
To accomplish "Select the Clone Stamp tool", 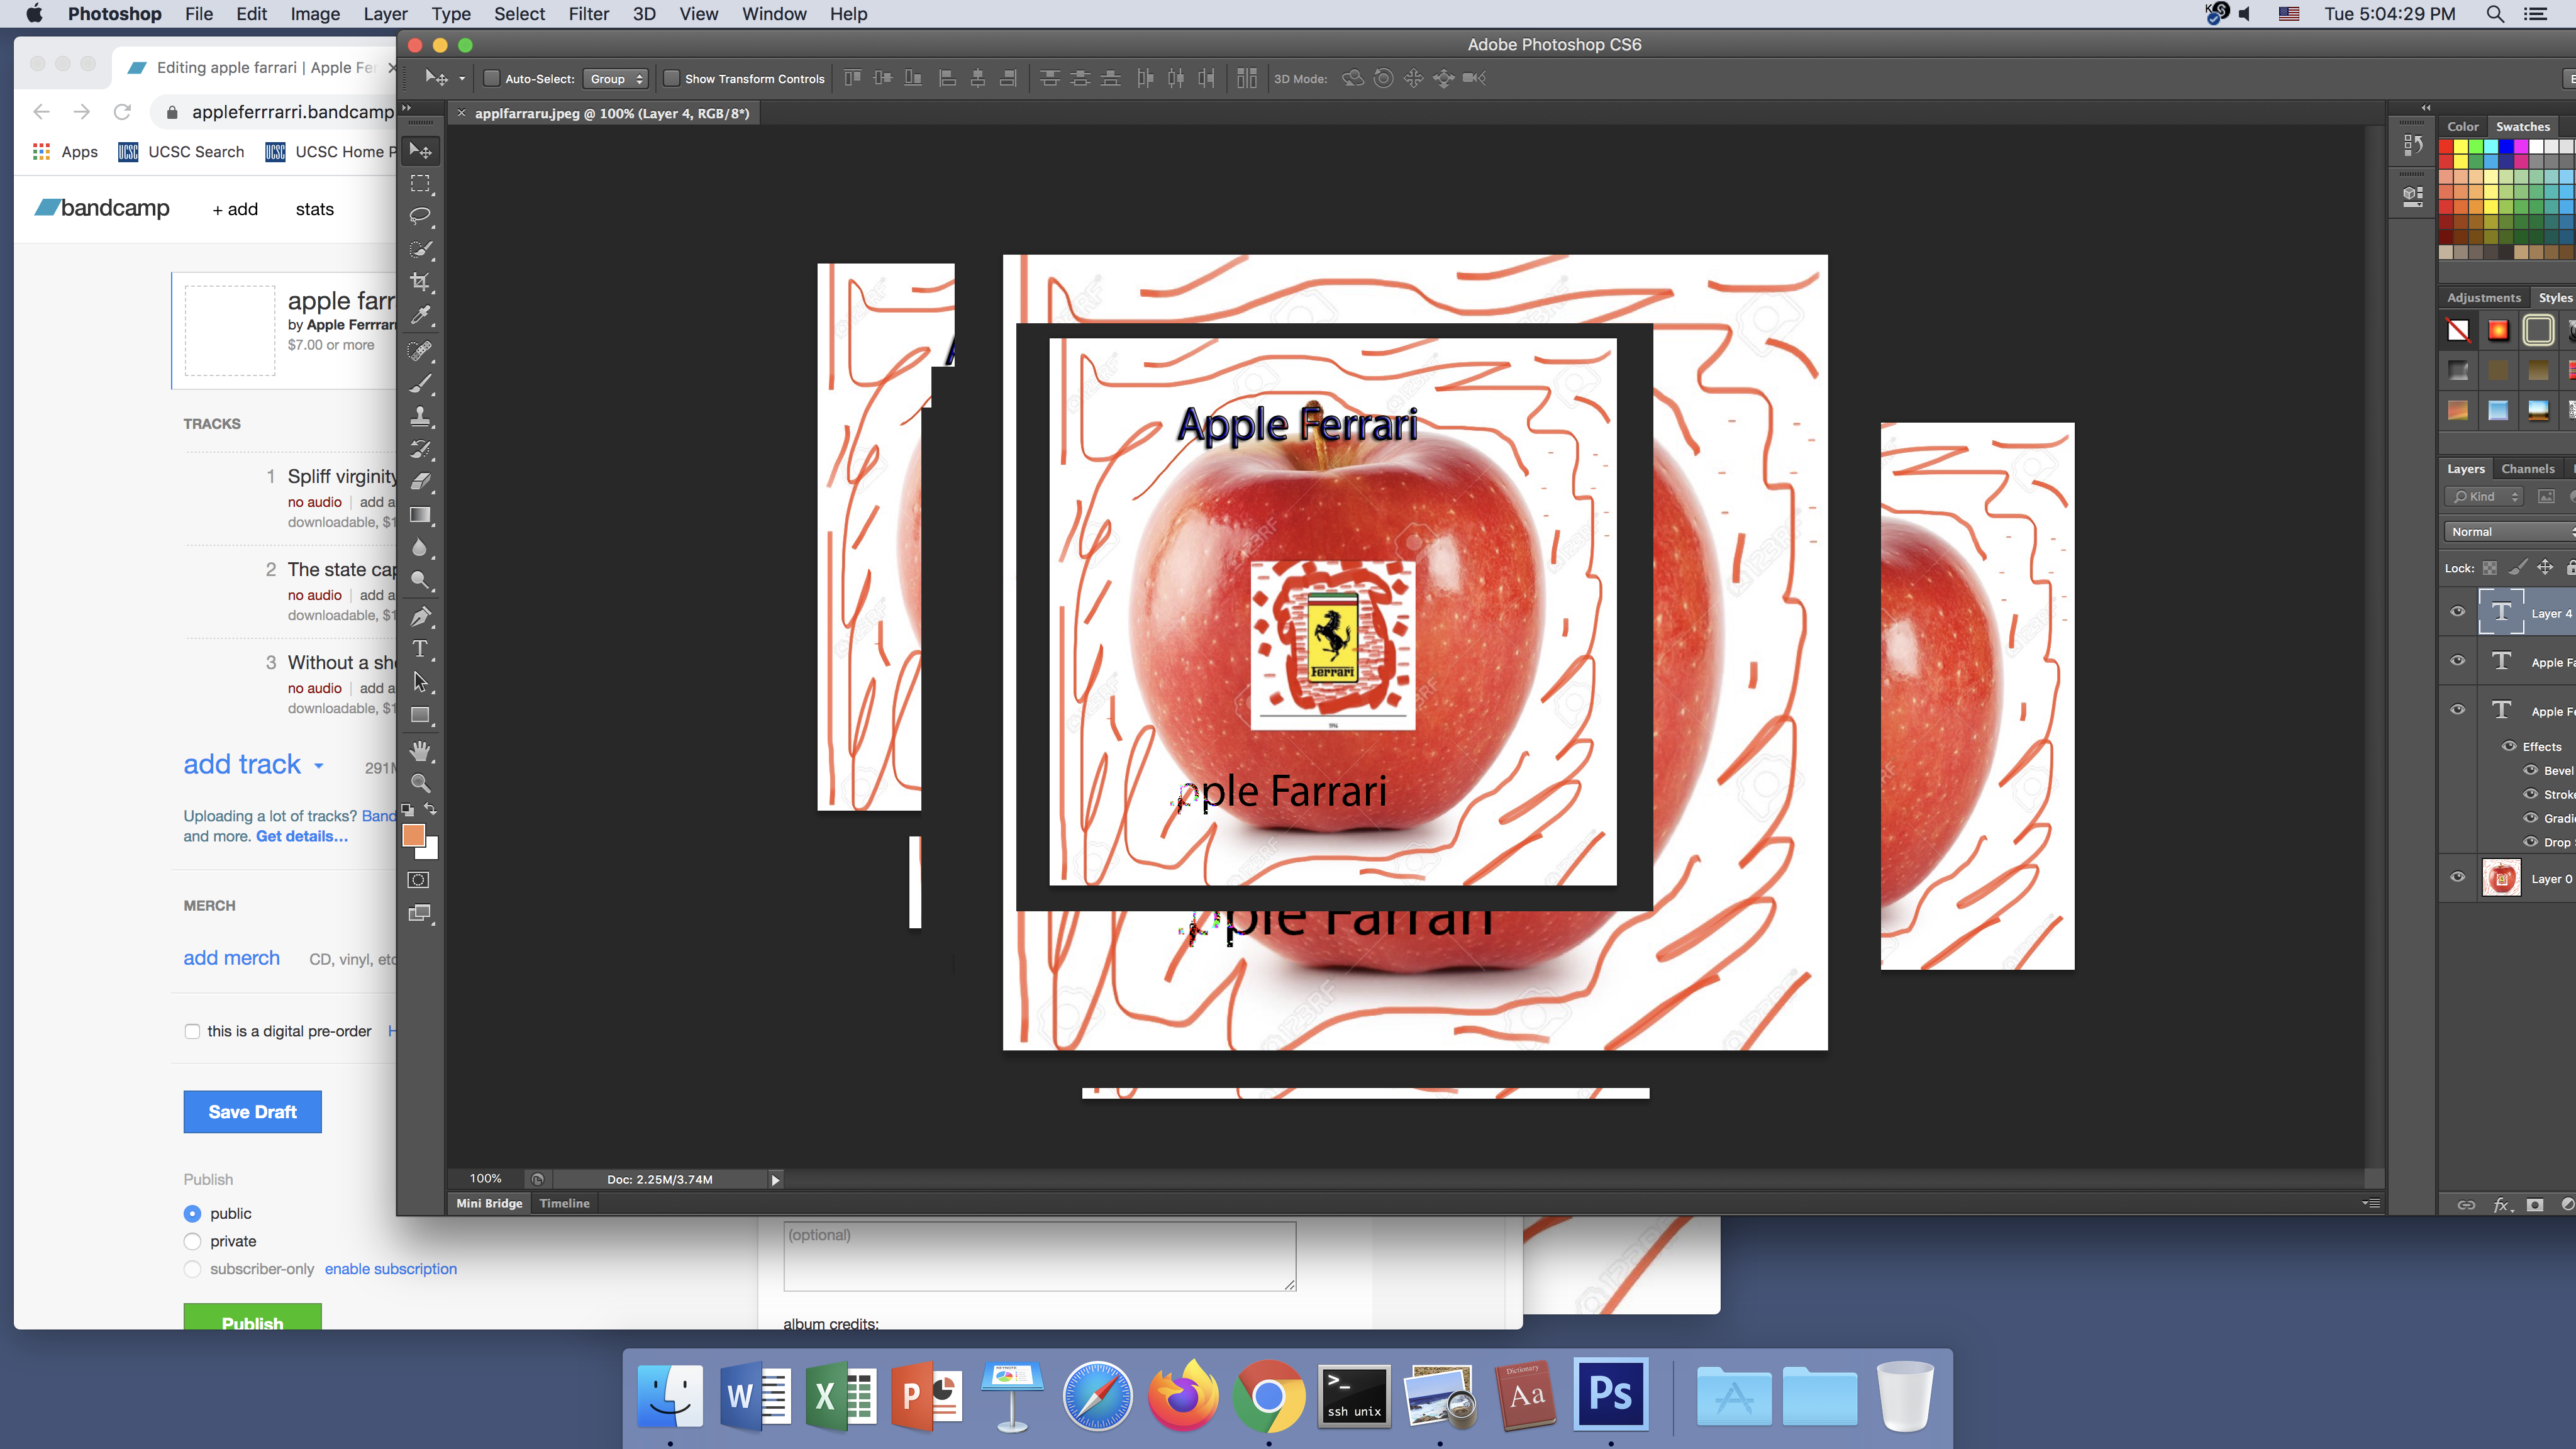I will (x=420, y=416).
